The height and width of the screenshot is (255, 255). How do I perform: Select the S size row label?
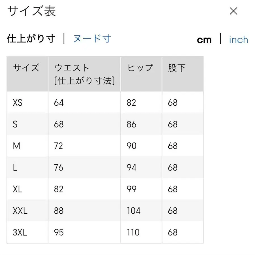coord(15,124)
